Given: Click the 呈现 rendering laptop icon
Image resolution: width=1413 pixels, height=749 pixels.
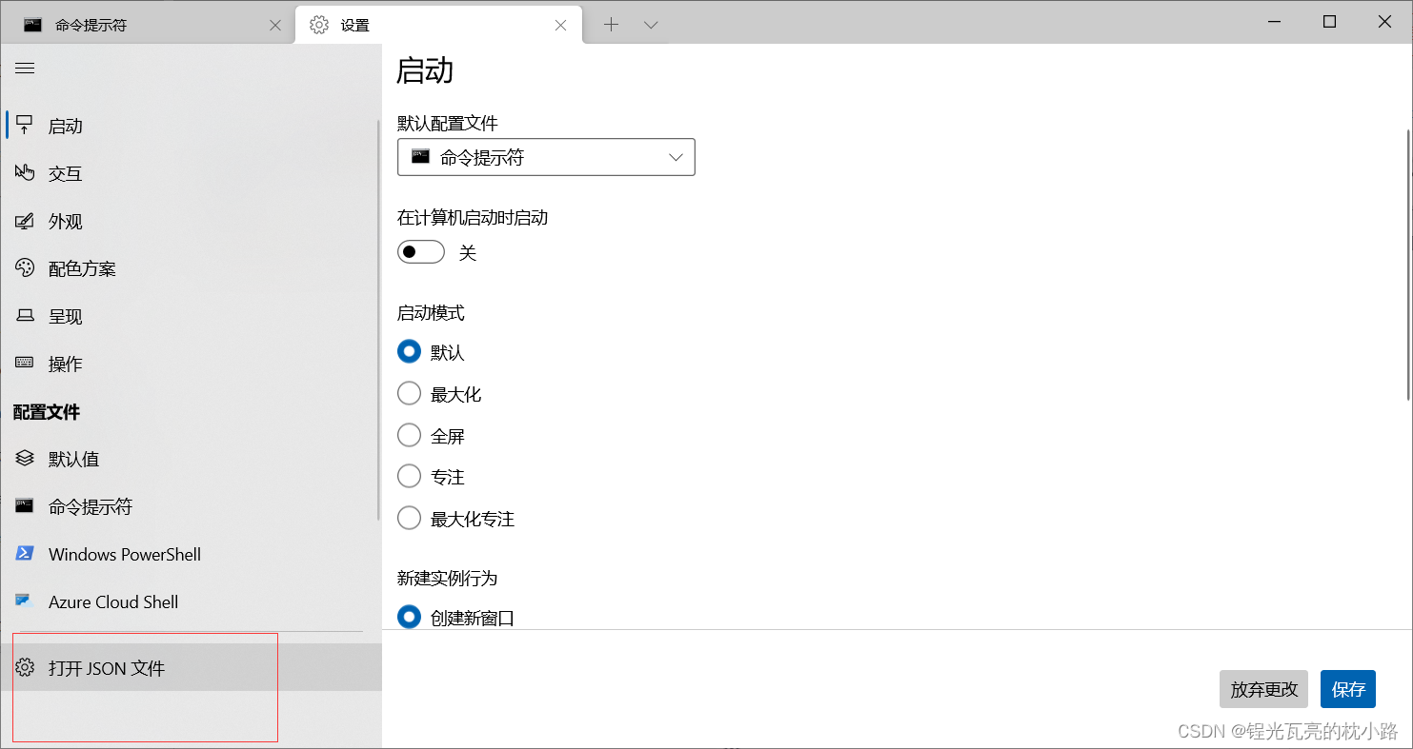Looking at the screenshot, I should coord(25,316).
